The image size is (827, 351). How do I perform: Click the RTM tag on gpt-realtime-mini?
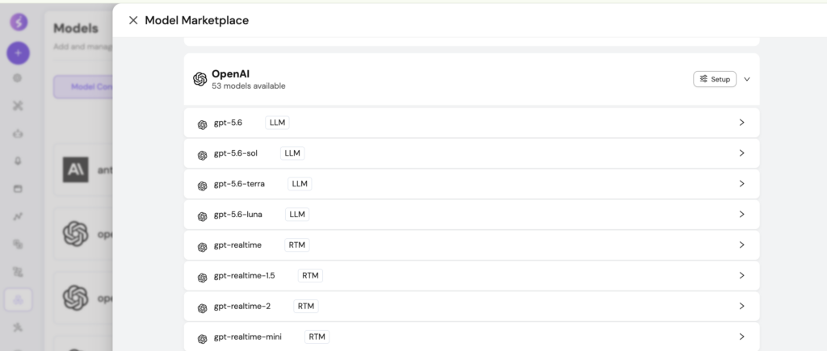(317, 336)
